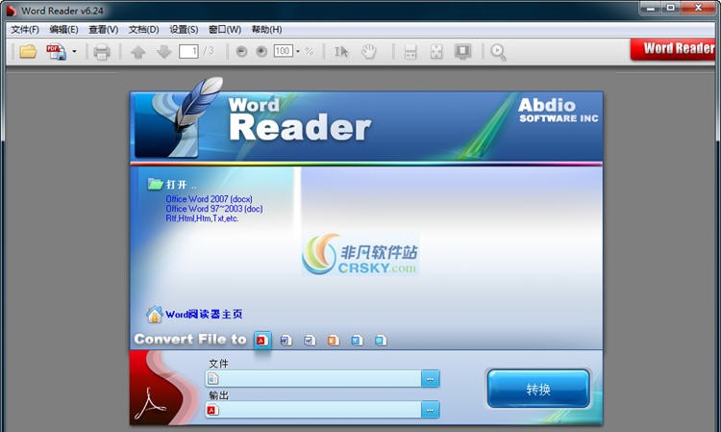The height and width of the screenshot is (432, 721).
Task: Select fifth blue convert format icon
Action: coord(357,341)
